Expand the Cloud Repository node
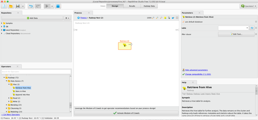The image size is (258, 120). click(2, 33)
